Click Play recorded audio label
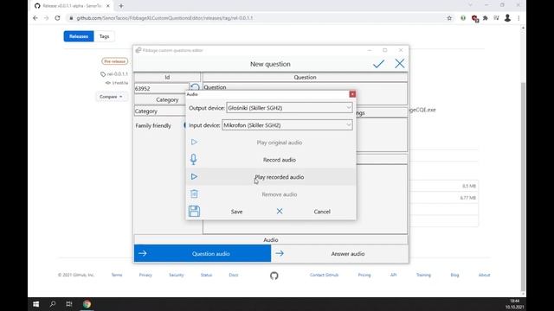 [x=279, y=177]
